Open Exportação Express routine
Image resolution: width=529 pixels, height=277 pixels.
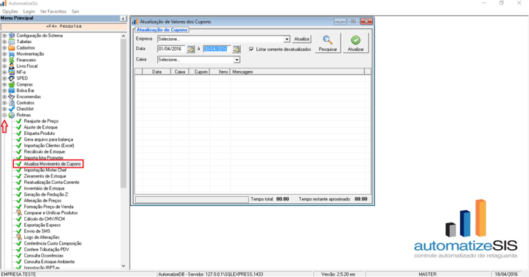[42, 225]
